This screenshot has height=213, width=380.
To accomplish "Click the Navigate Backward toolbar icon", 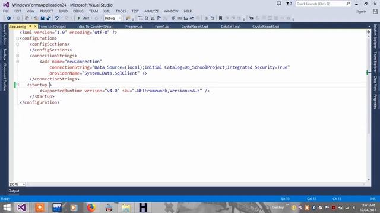I will (x=9, y=18).
